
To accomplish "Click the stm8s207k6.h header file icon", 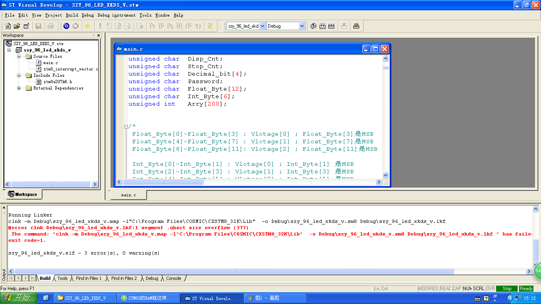I will (x=39, y=82).
